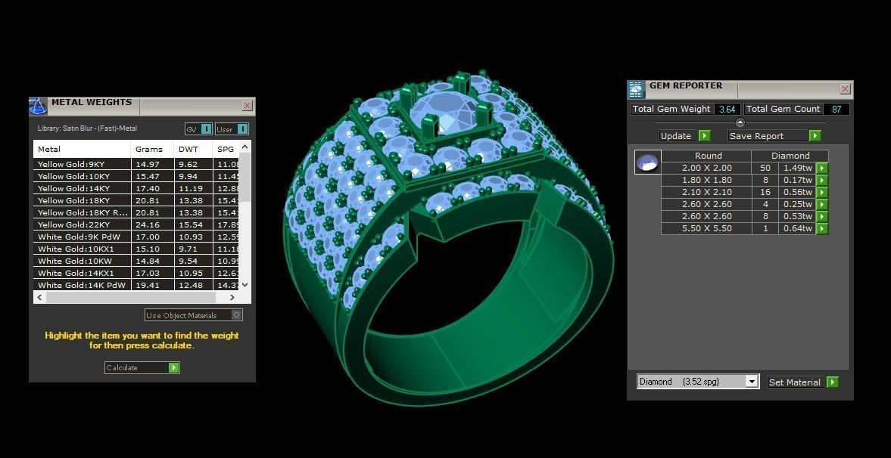
Task: Click the horizontal scroll right arrow
Action: 232,297
